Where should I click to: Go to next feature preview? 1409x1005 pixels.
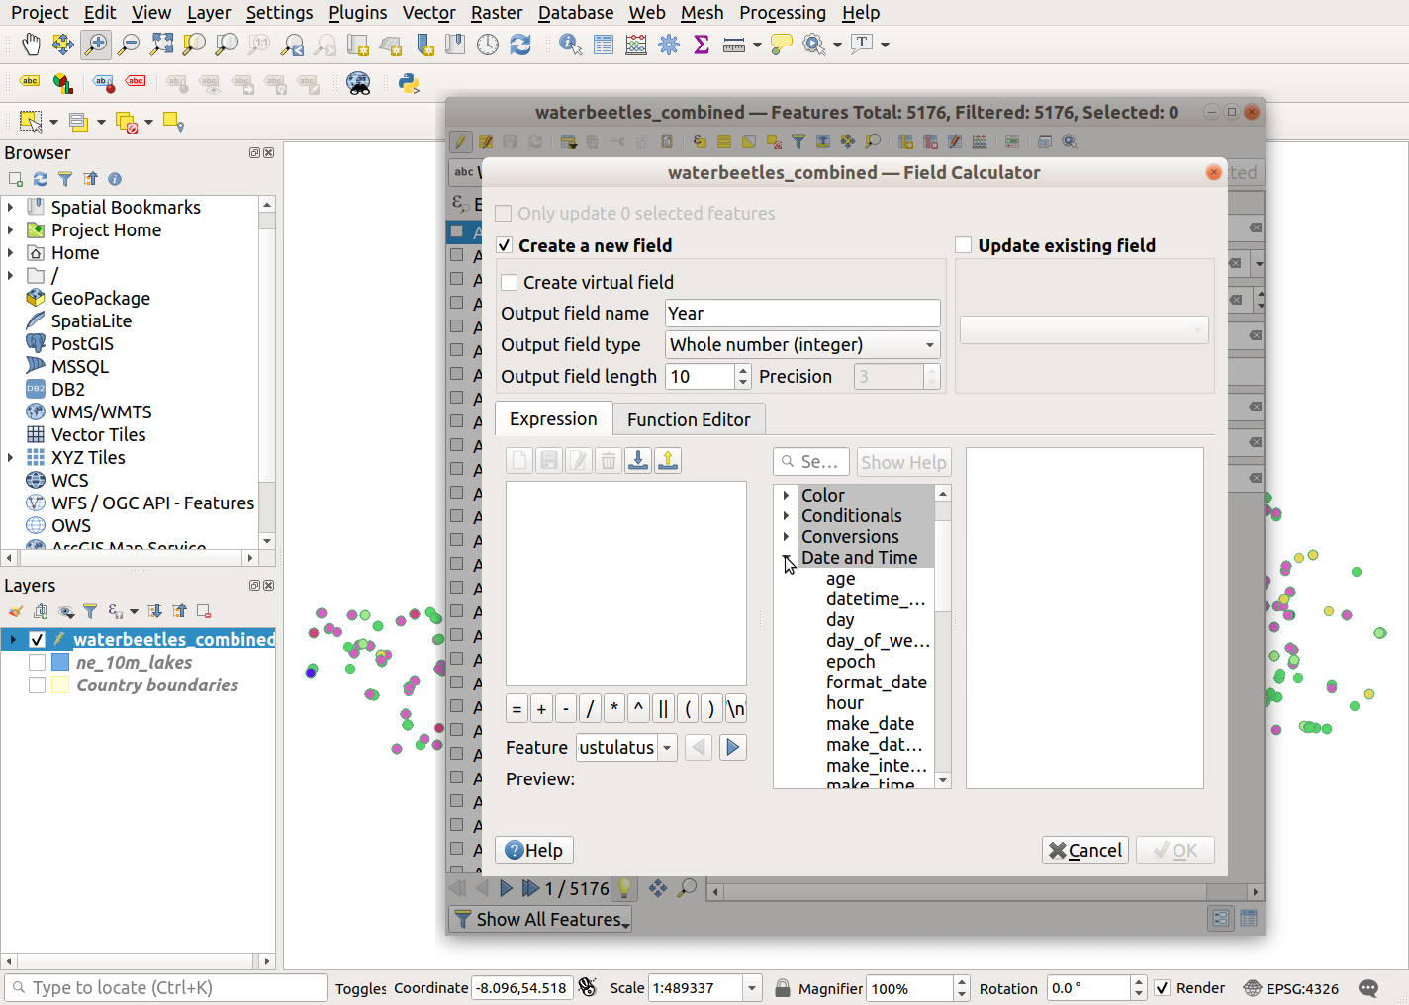click(732, 747)
